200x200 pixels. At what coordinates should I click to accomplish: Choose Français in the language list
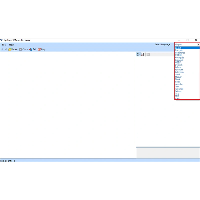click(187, 50)
